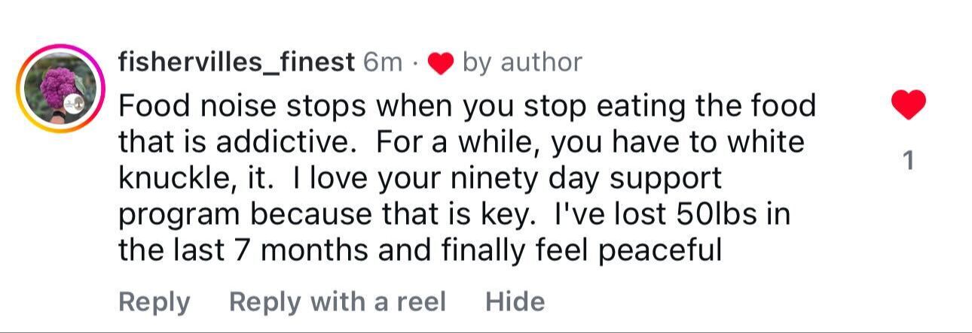Click the purple cauliflower in the avatar
972x333 pixels.
pos(58,86)
